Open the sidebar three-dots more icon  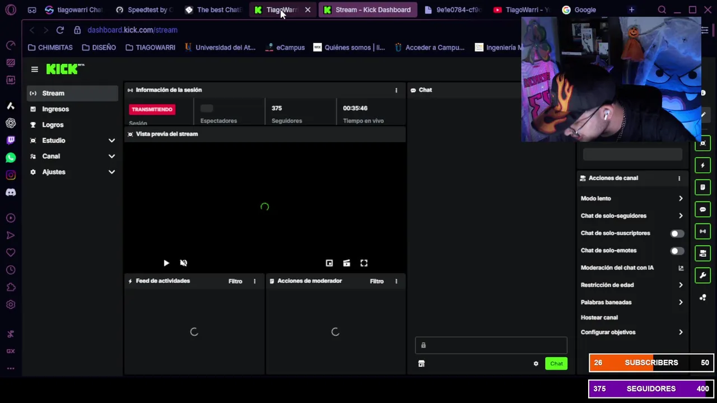tap(11, 368)
